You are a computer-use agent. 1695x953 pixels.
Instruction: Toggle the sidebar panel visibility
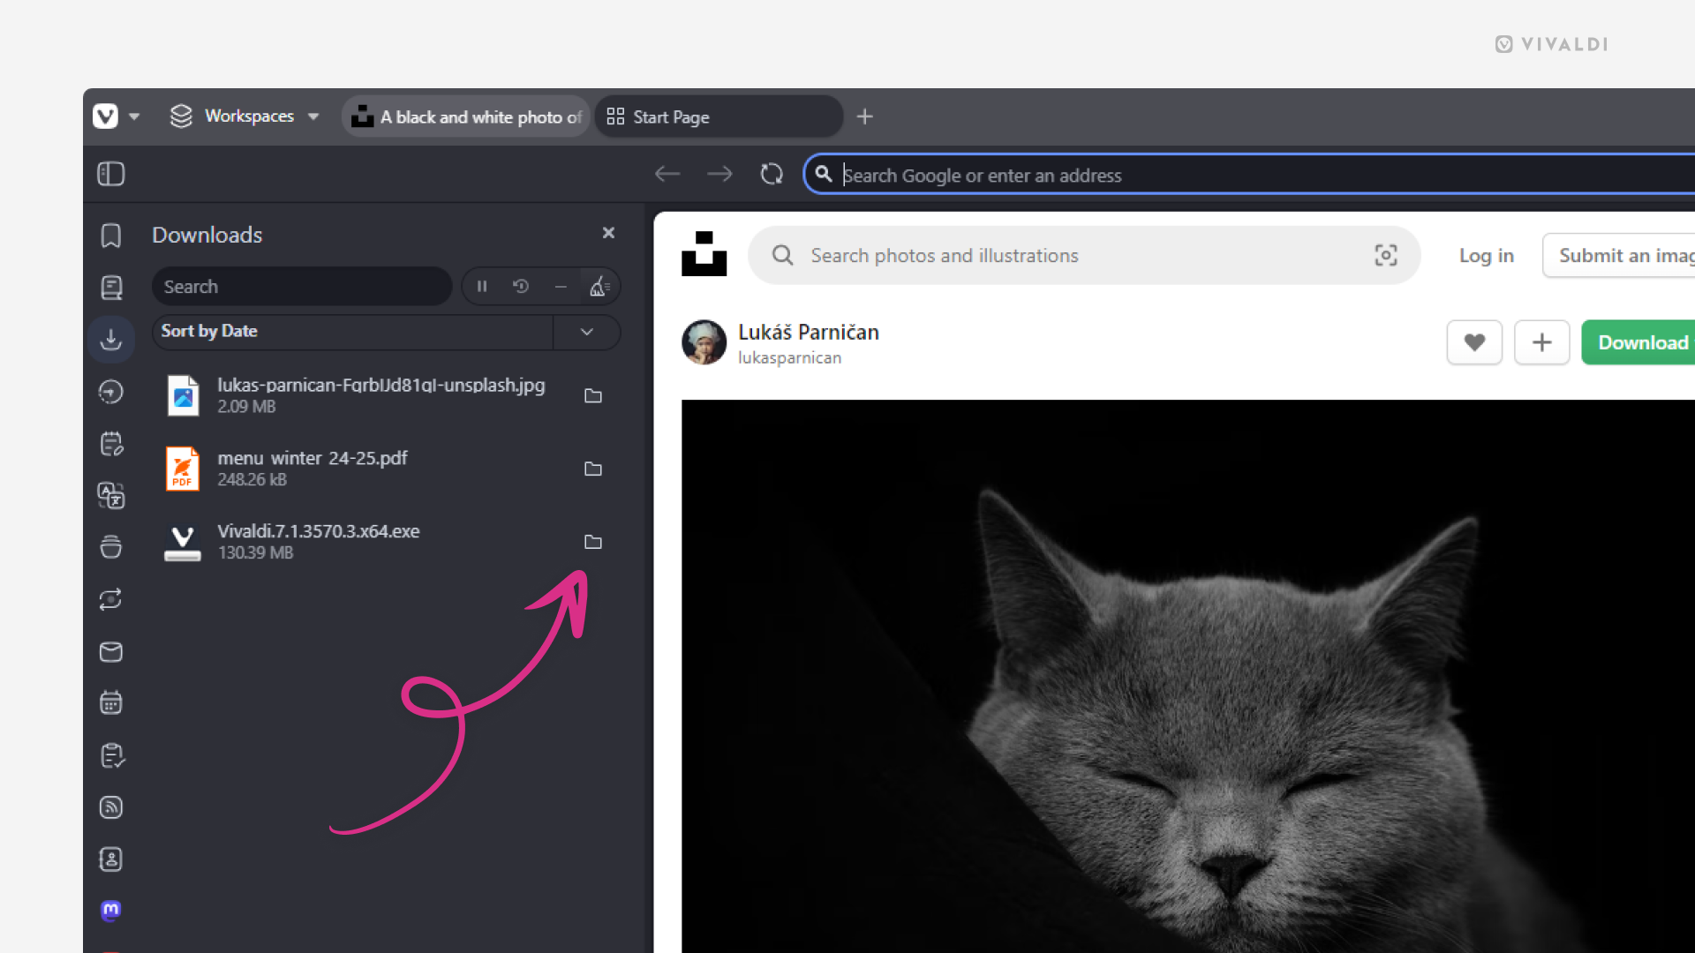click(x=110, y=175)
